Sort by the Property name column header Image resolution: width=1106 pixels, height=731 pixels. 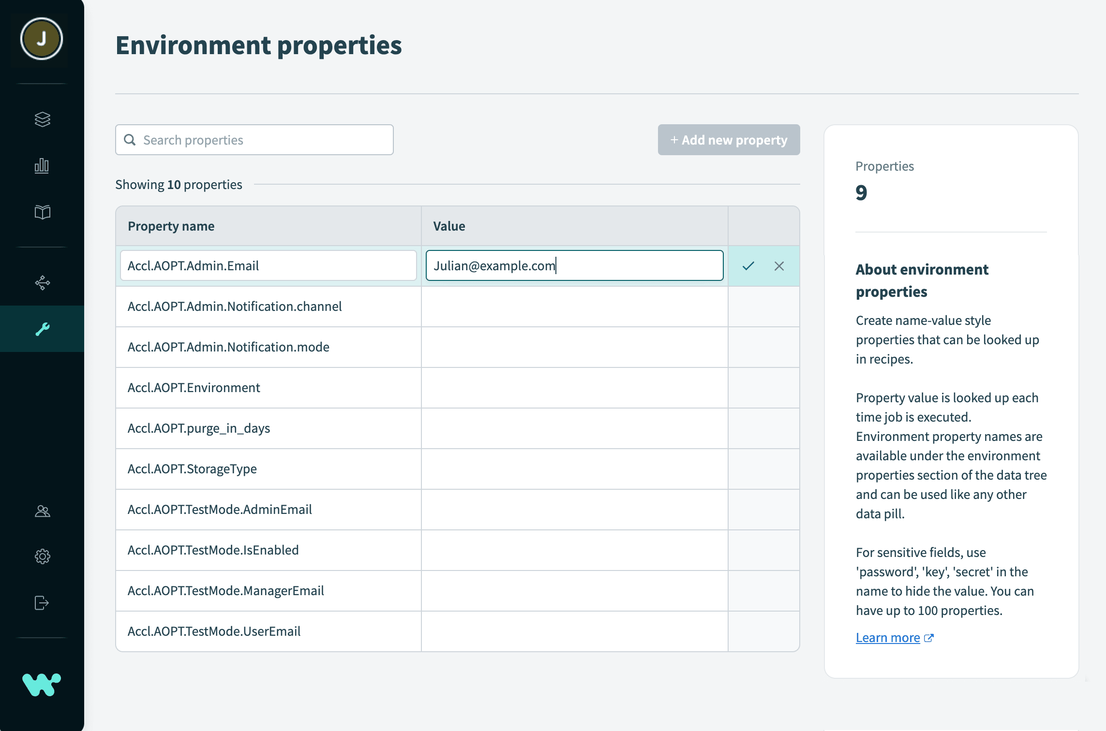[x=171, y=226]
